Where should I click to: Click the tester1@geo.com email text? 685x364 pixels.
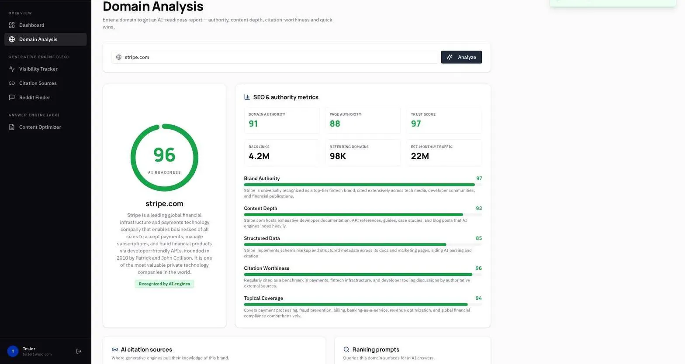click(x=37, y=354)
